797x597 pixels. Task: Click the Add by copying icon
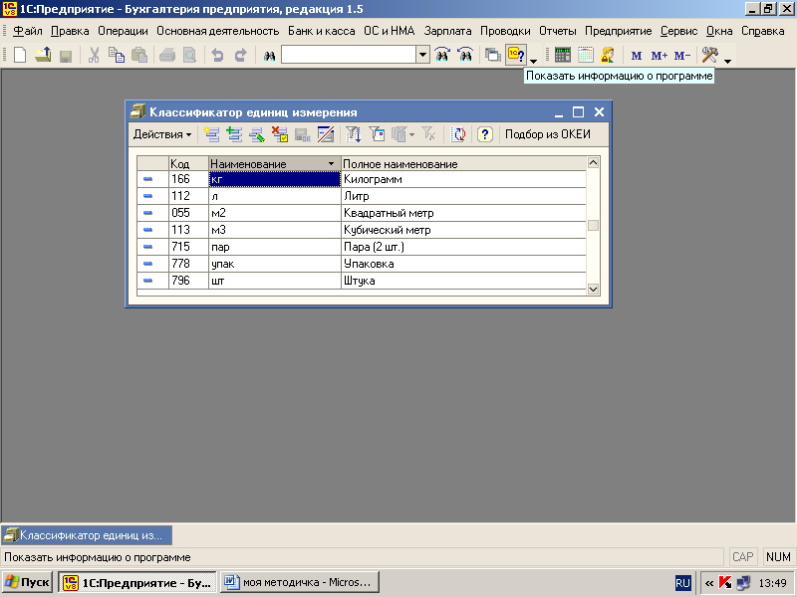click(x=234, y=134)
